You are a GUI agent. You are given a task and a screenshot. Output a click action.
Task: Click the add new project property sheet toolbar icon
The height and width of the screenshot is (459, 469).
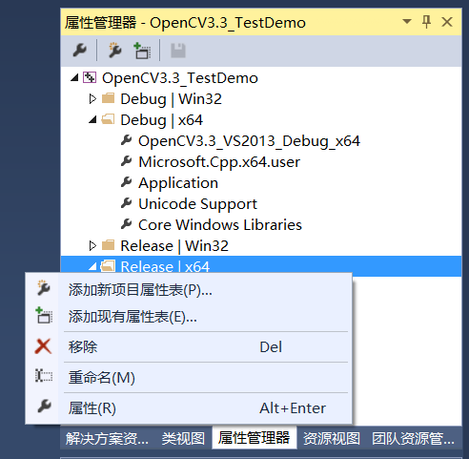(114, 51)
